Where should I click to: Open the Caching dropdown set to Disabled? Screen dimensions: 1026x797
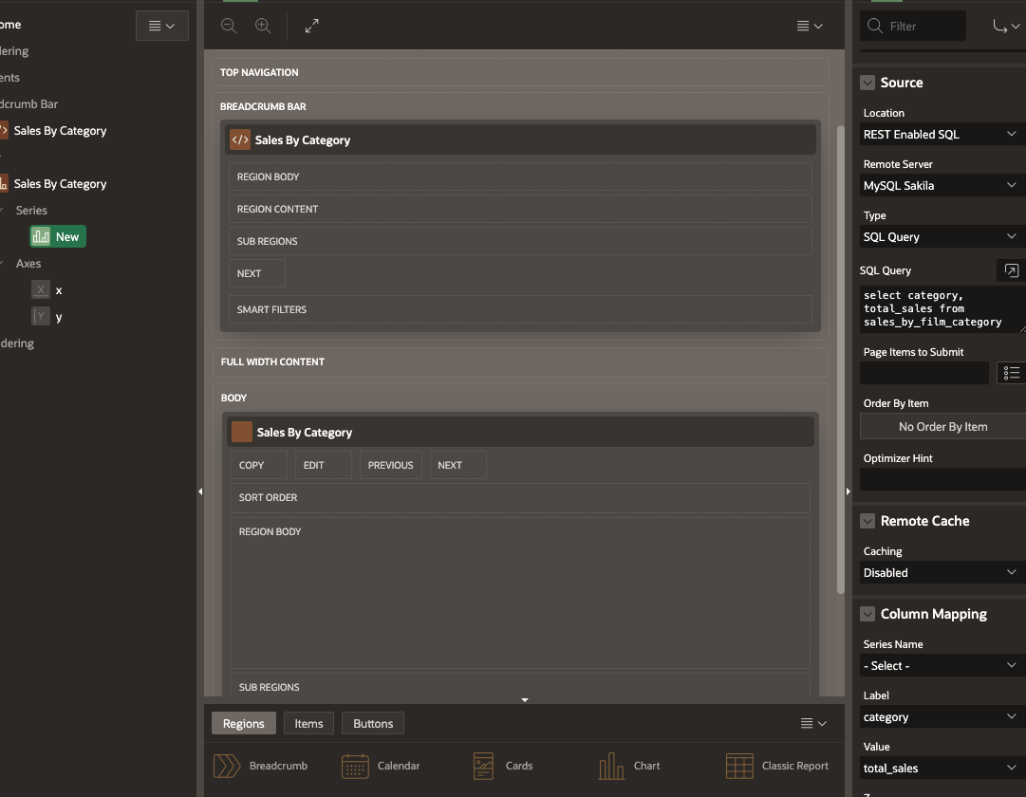click(x=941, y=573)
